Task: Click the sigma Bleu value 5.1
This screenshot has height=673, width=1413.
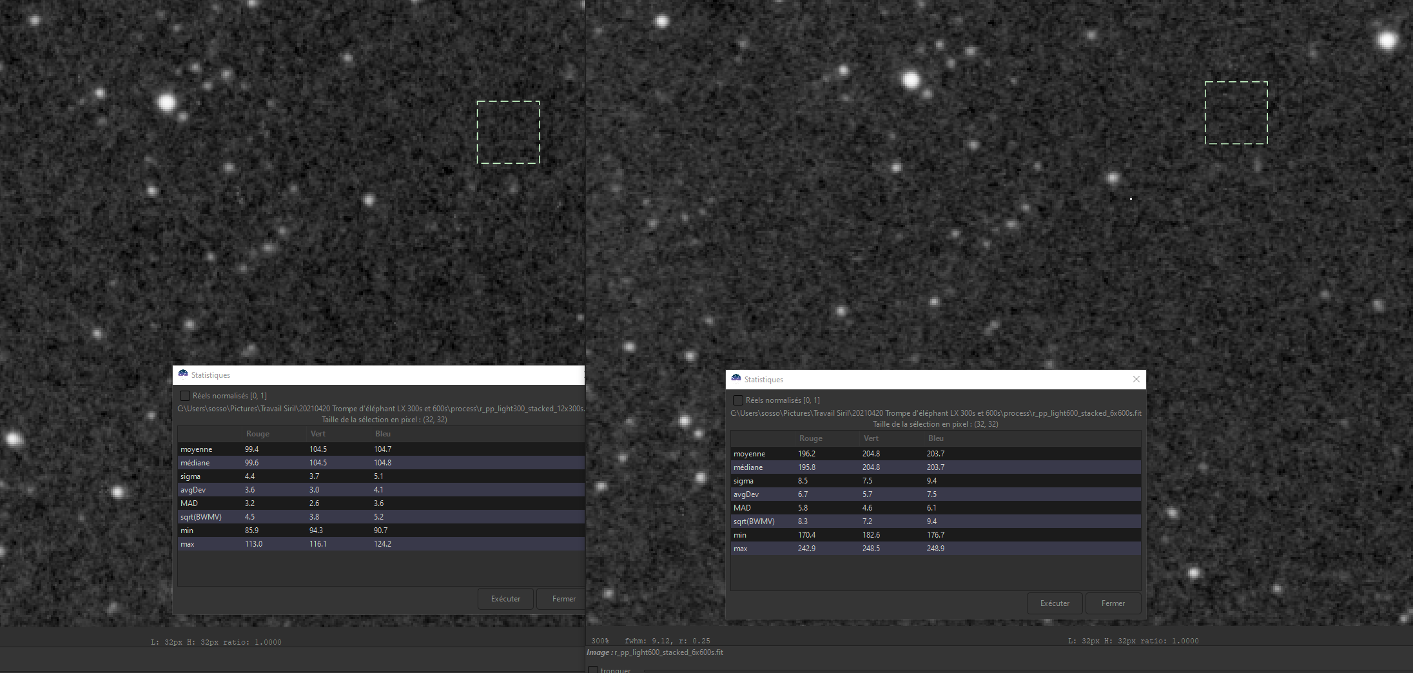Action: coord(378,476)
